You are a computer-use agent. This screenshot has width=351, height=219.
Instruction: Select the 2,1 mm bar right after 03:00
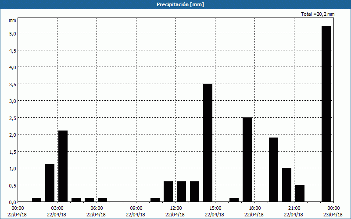[x=63, y=166]
